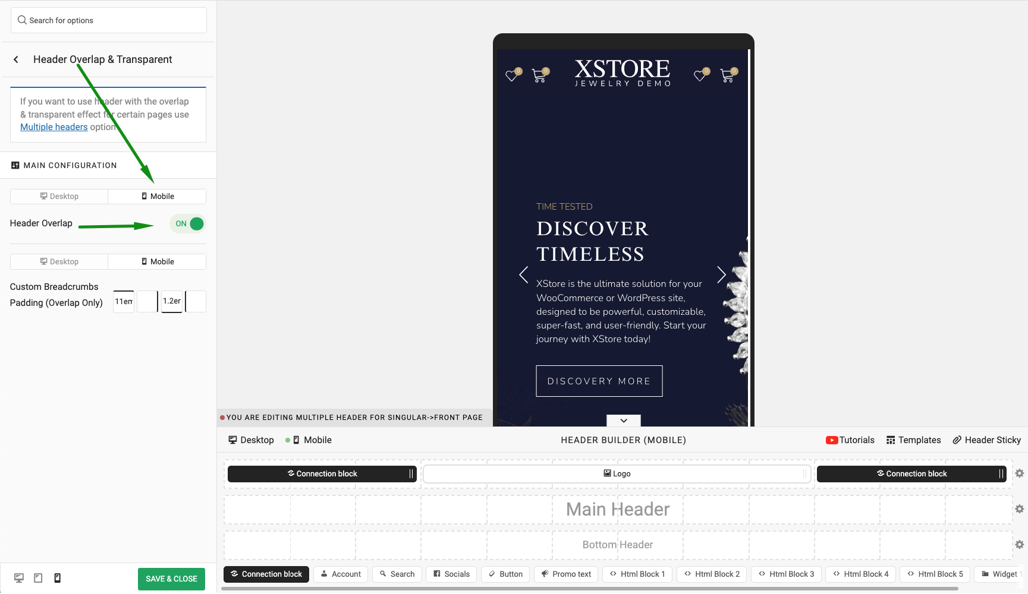1028x594 pixels.
Task: Switch to mobile preview icon in footer
Action: tap(58, 578)
